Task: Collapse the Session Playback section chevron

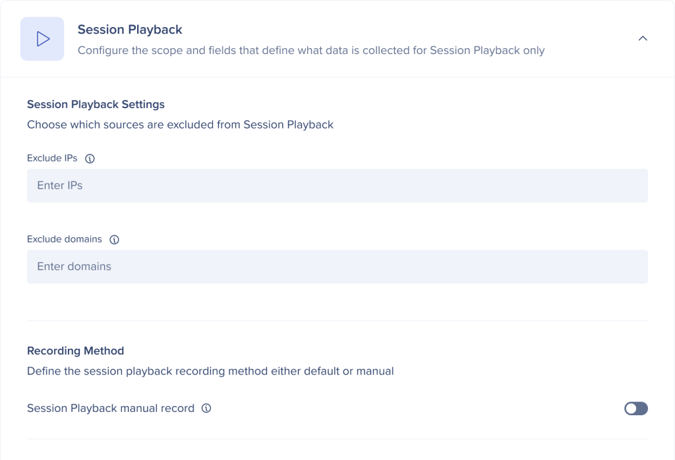Action: [x=643, y=39]
